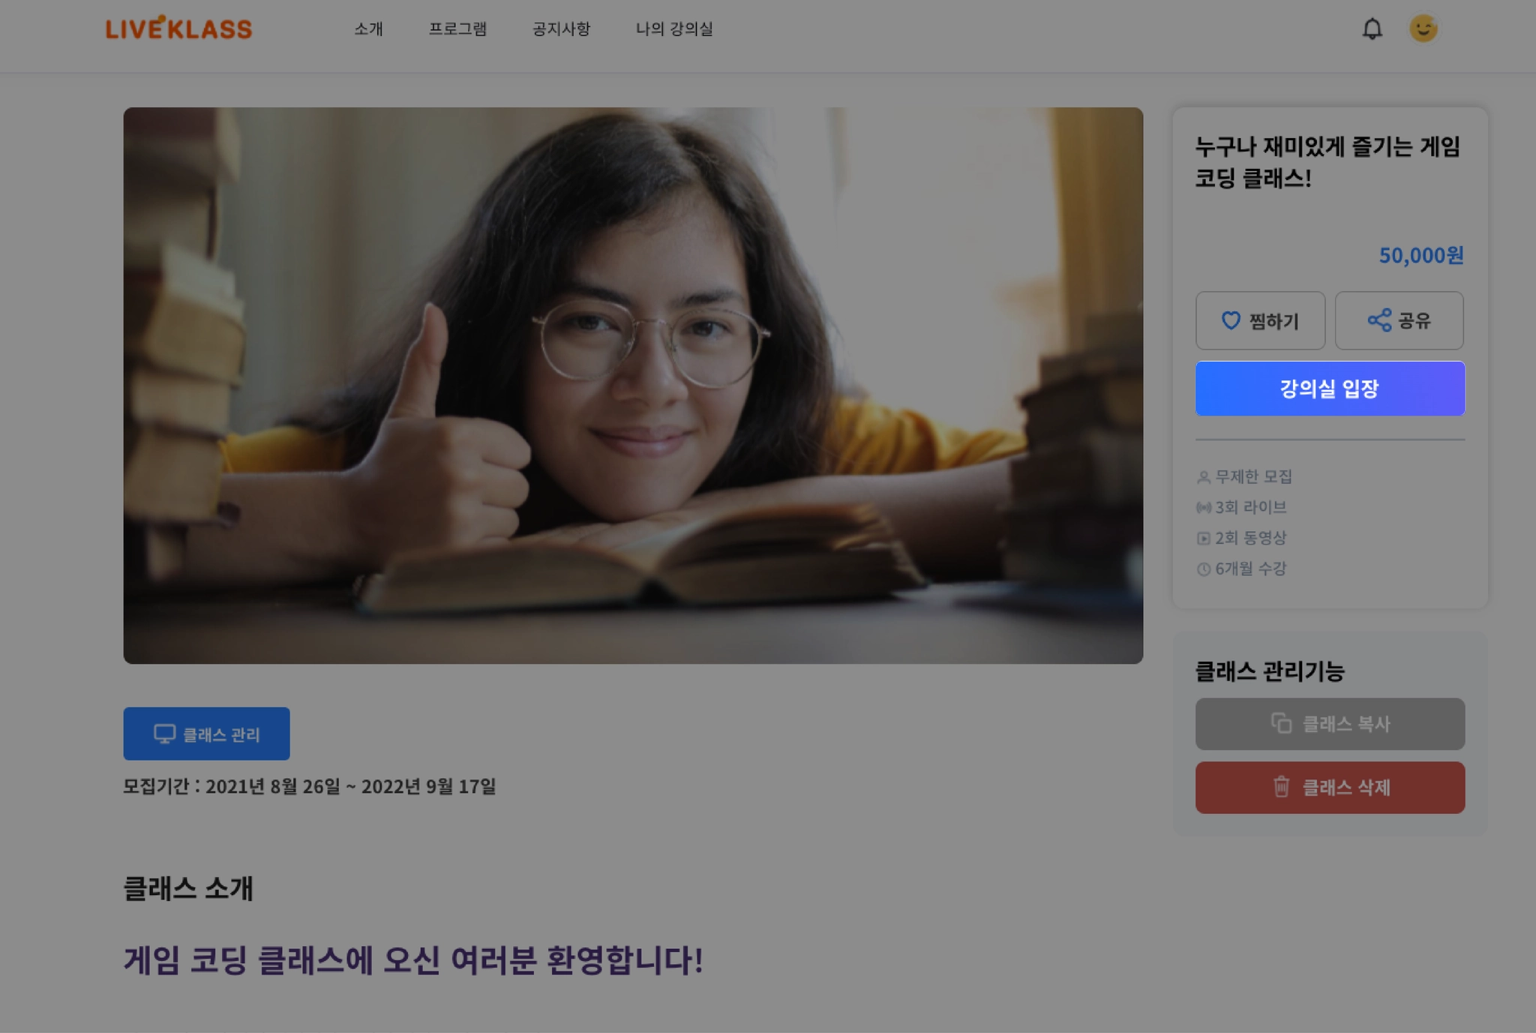Click the 찜하기 text label

pos(1273,322)
